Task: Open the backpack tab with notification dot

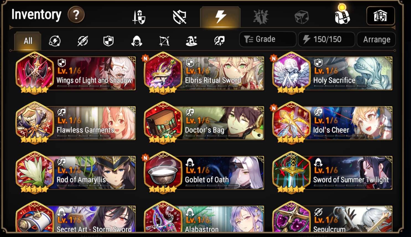Action: coord(342,15)
